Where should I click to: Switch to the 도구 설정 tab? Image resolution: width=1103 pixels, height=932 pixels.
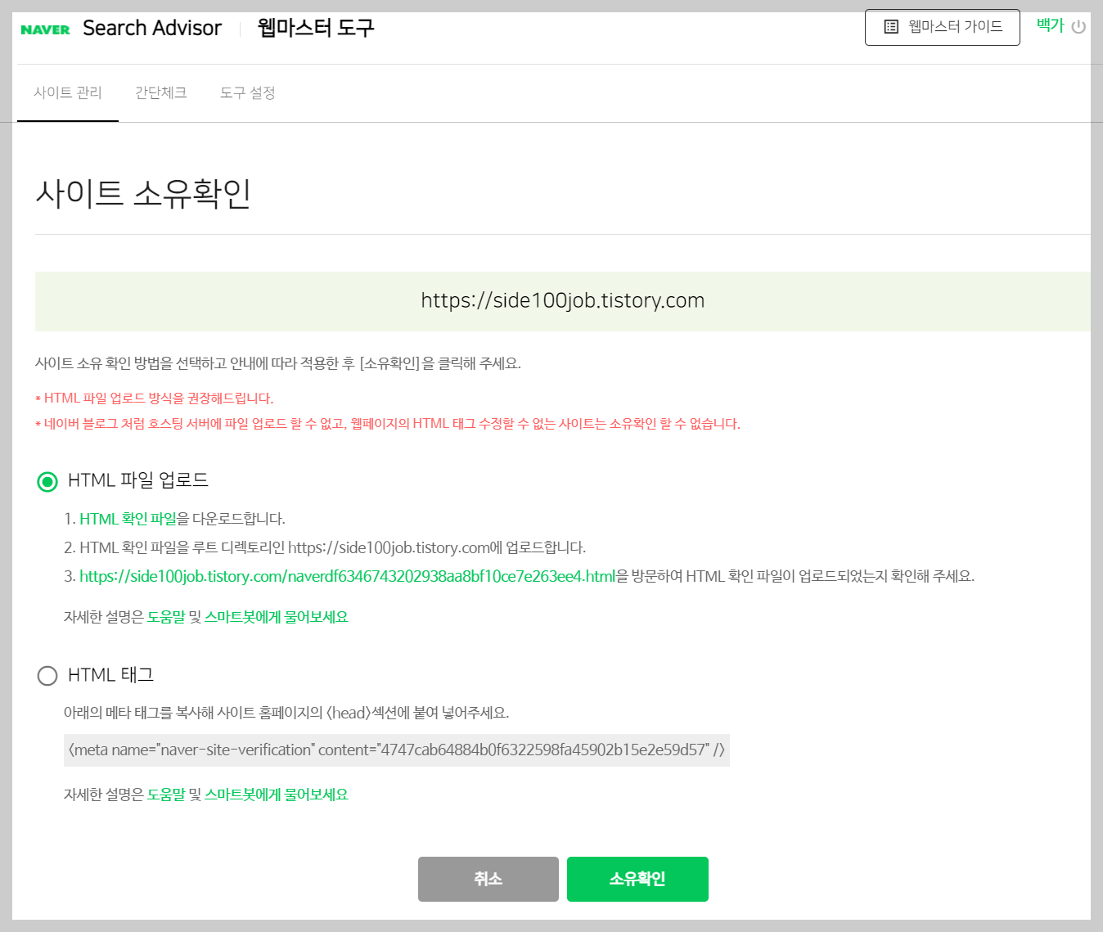click(x=247, y=92)
